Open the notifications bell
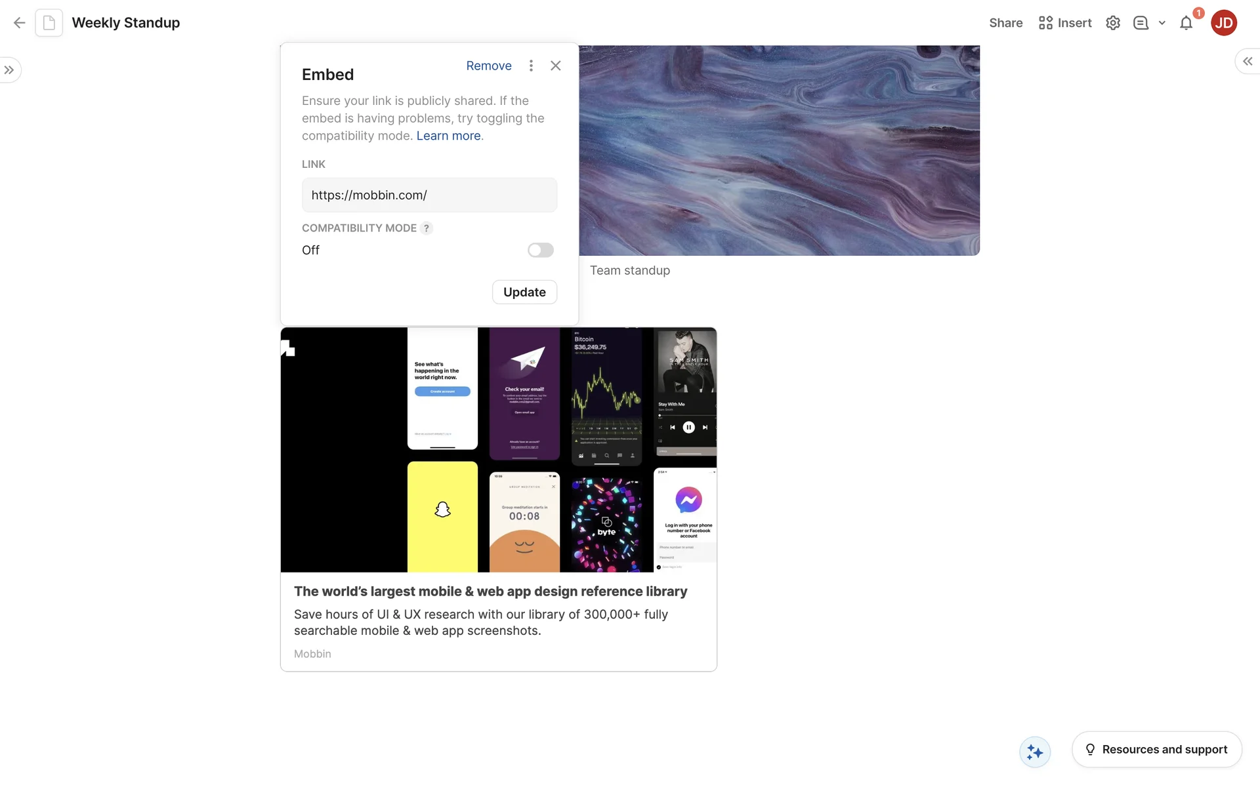 1186,24
